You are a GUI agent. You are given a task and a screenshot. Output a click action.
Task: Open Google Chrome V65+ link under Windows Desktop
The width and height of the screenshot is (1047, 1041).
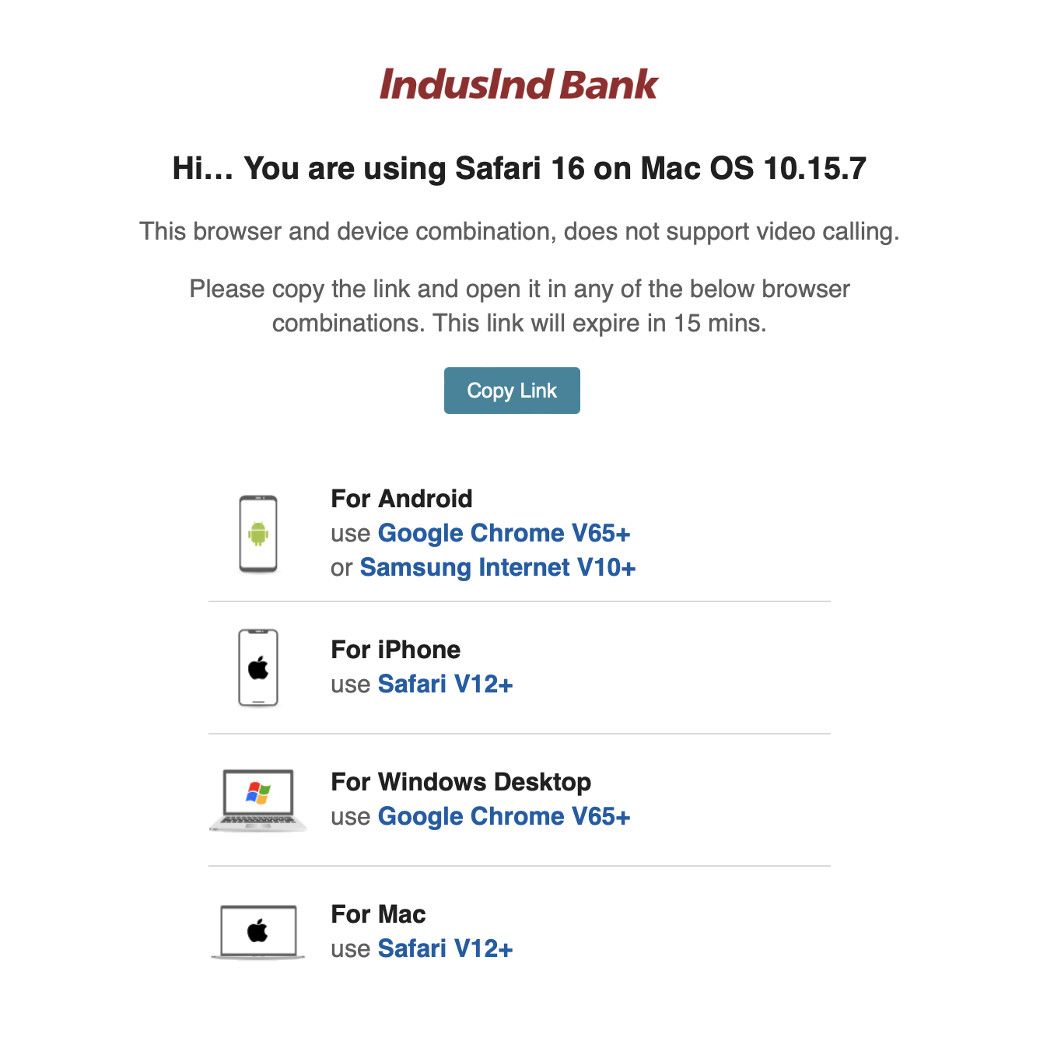pos(503,816)
